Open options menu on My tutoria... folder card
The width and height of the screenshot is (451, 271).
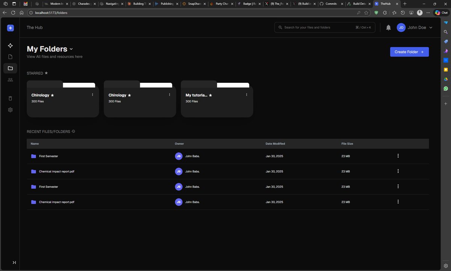pyautogui.click(x=247, y=95)
